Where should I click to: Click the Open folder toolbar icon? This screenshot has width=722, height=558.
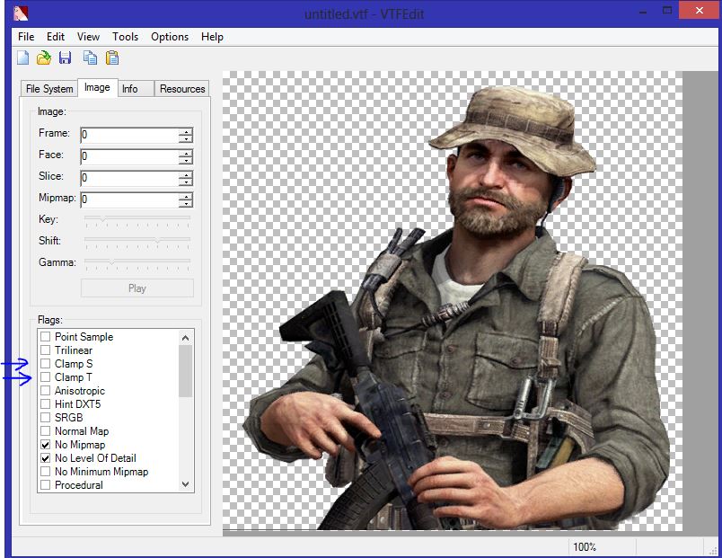(x=44, y=58)
